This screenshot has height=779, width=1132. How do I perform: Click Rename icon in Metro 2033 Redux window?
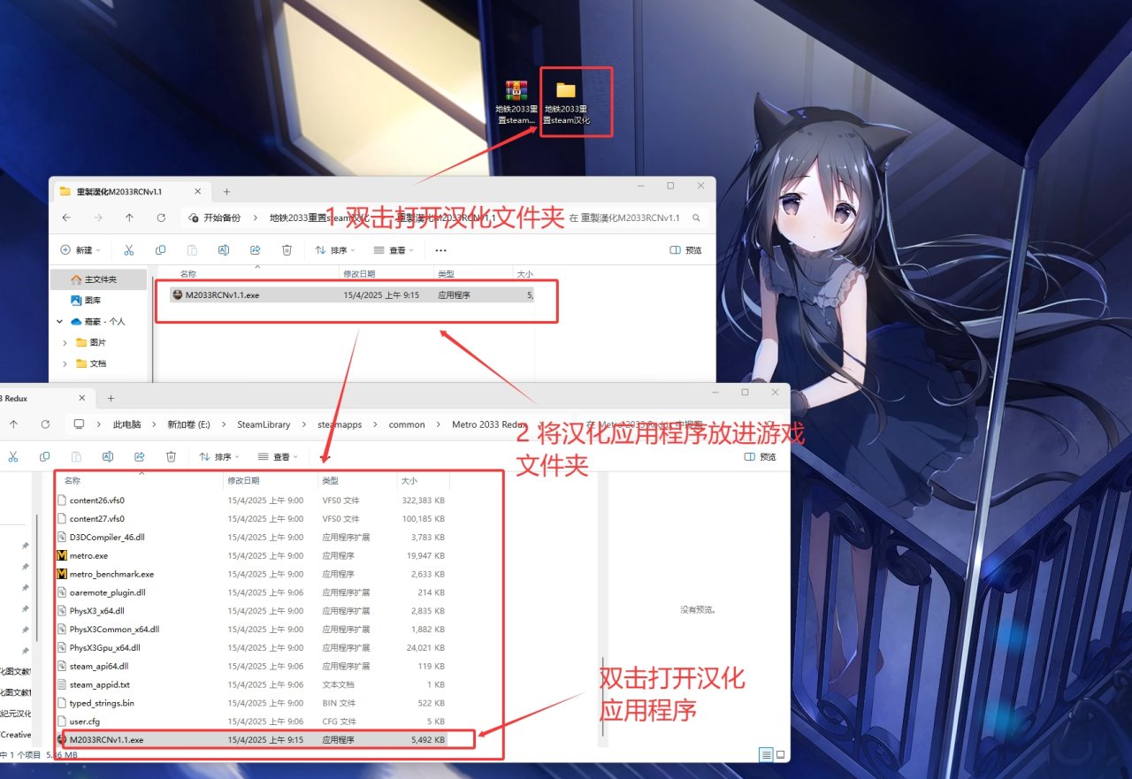pos(108,456)
